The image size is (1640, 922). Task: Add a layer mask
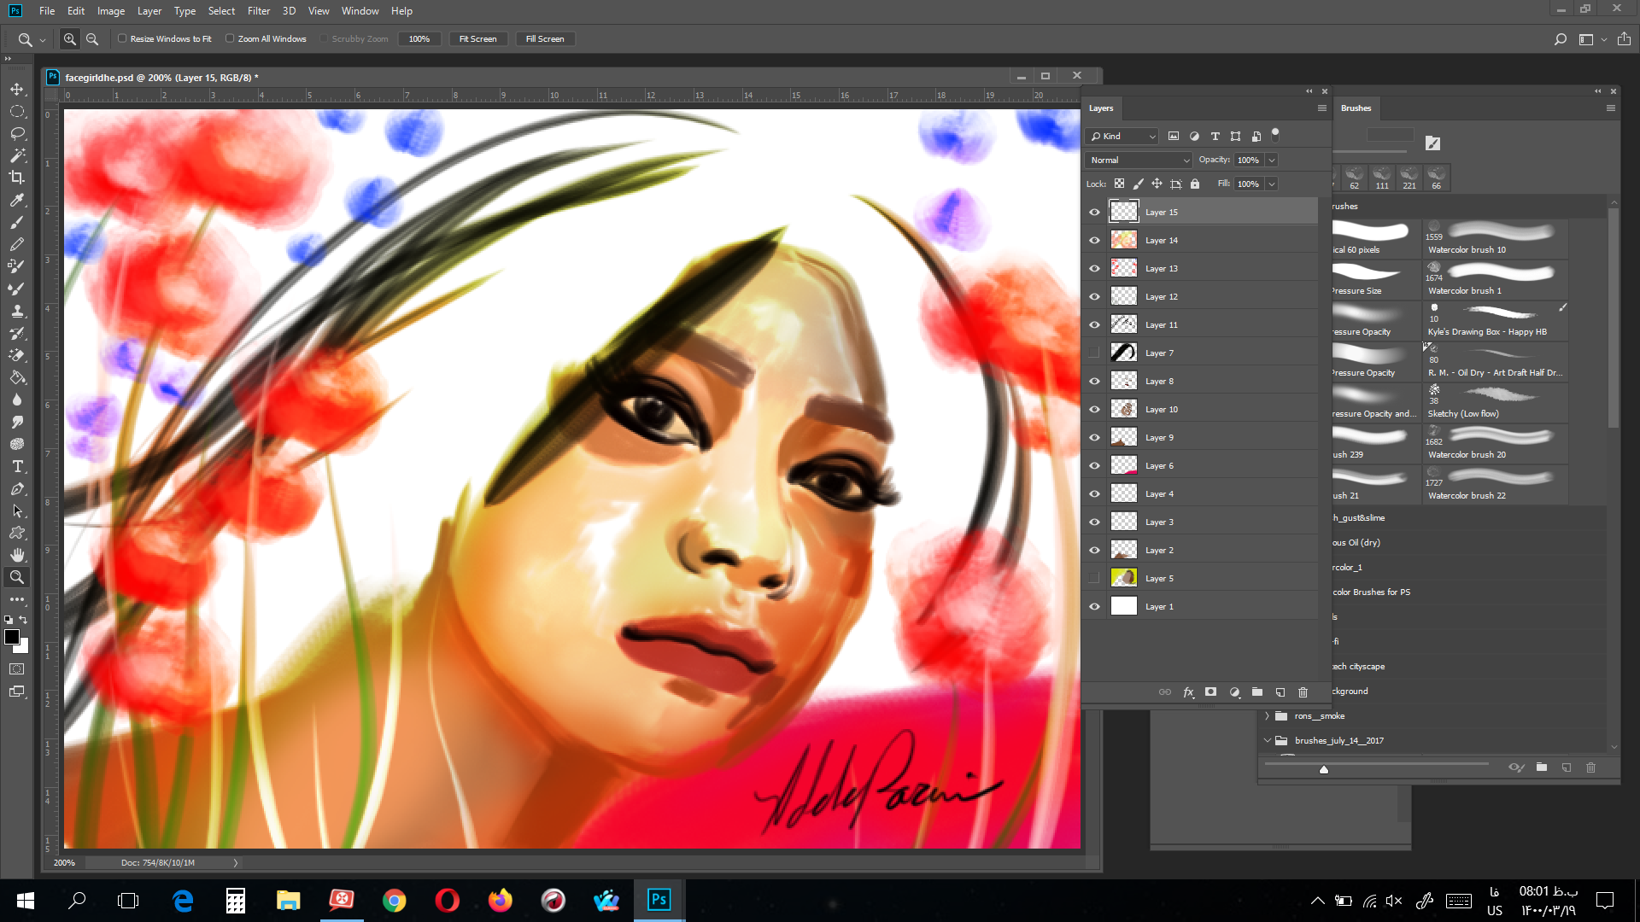pyautogui.click(x=1210, y=692)
